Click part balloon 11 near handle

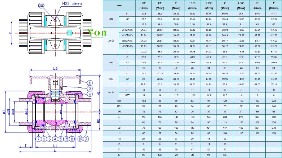(90, 83)
